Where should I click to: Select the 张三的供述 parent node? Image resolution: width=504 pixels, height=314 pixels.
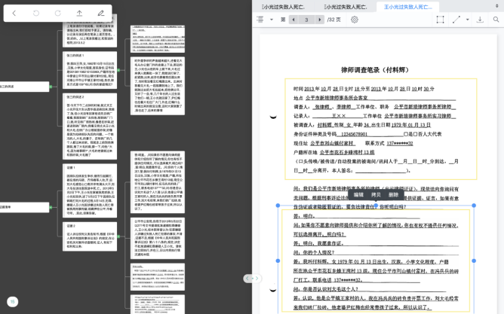pos(24,87)
